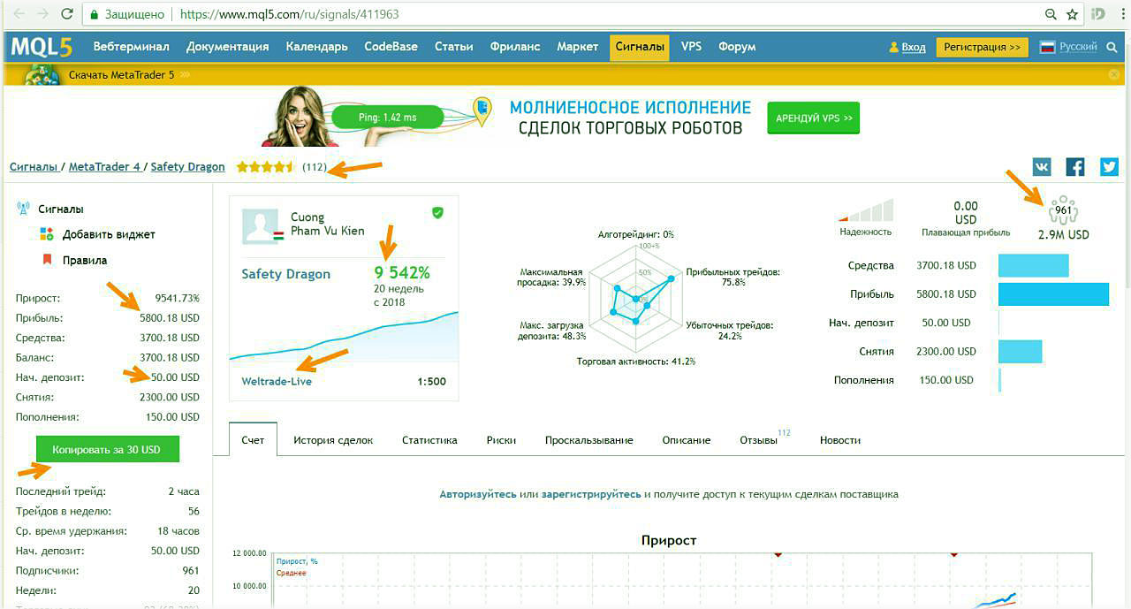Reload the page in browser
Screen dimensions: 1131x609
coord(67,14)
